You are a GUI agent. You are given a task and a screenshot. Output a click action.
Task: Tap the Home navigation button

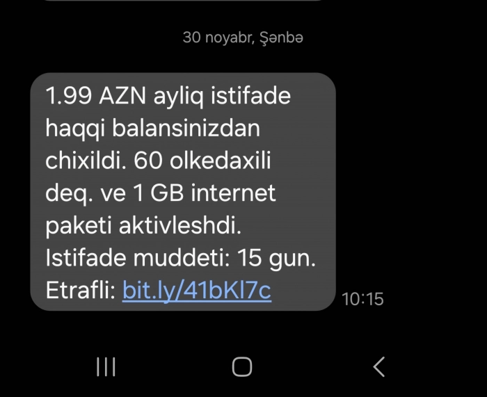tap(242, 367)
